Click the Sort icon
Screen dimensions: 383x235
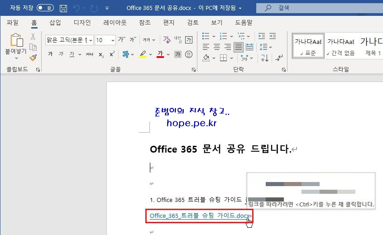point(264,58)
